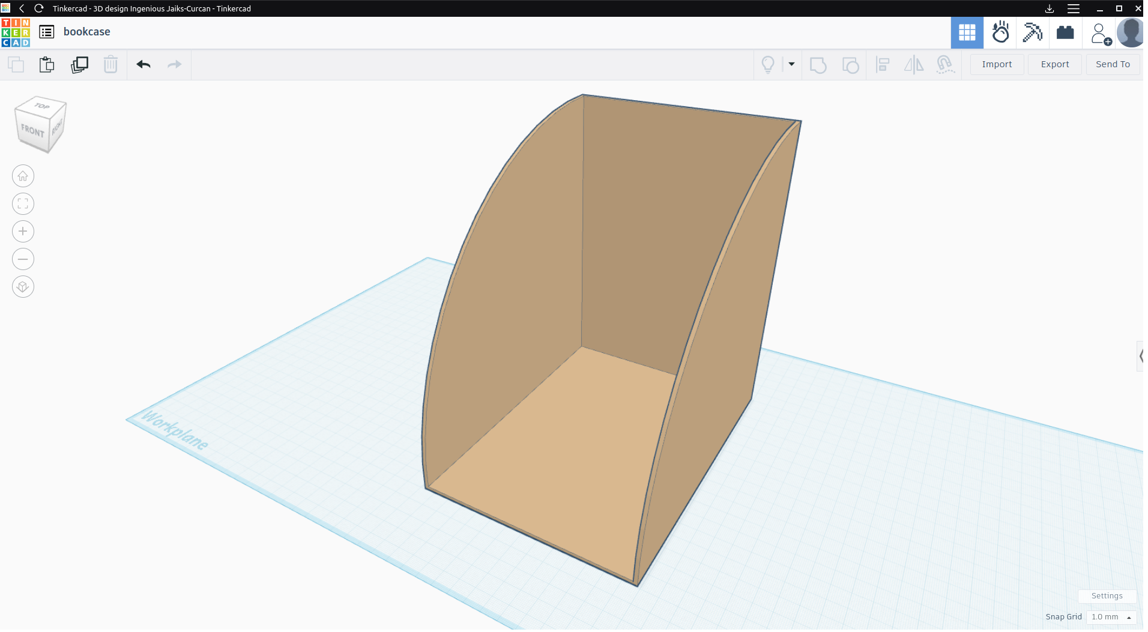1148x632 pixels.
Task: Click the Export button
Action: 1055,64
